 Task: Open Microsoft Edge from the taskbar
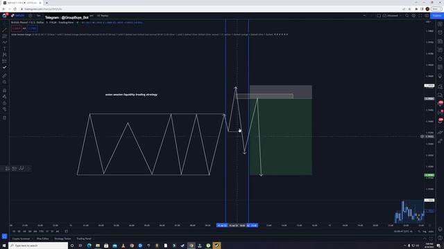pos(89,246)
